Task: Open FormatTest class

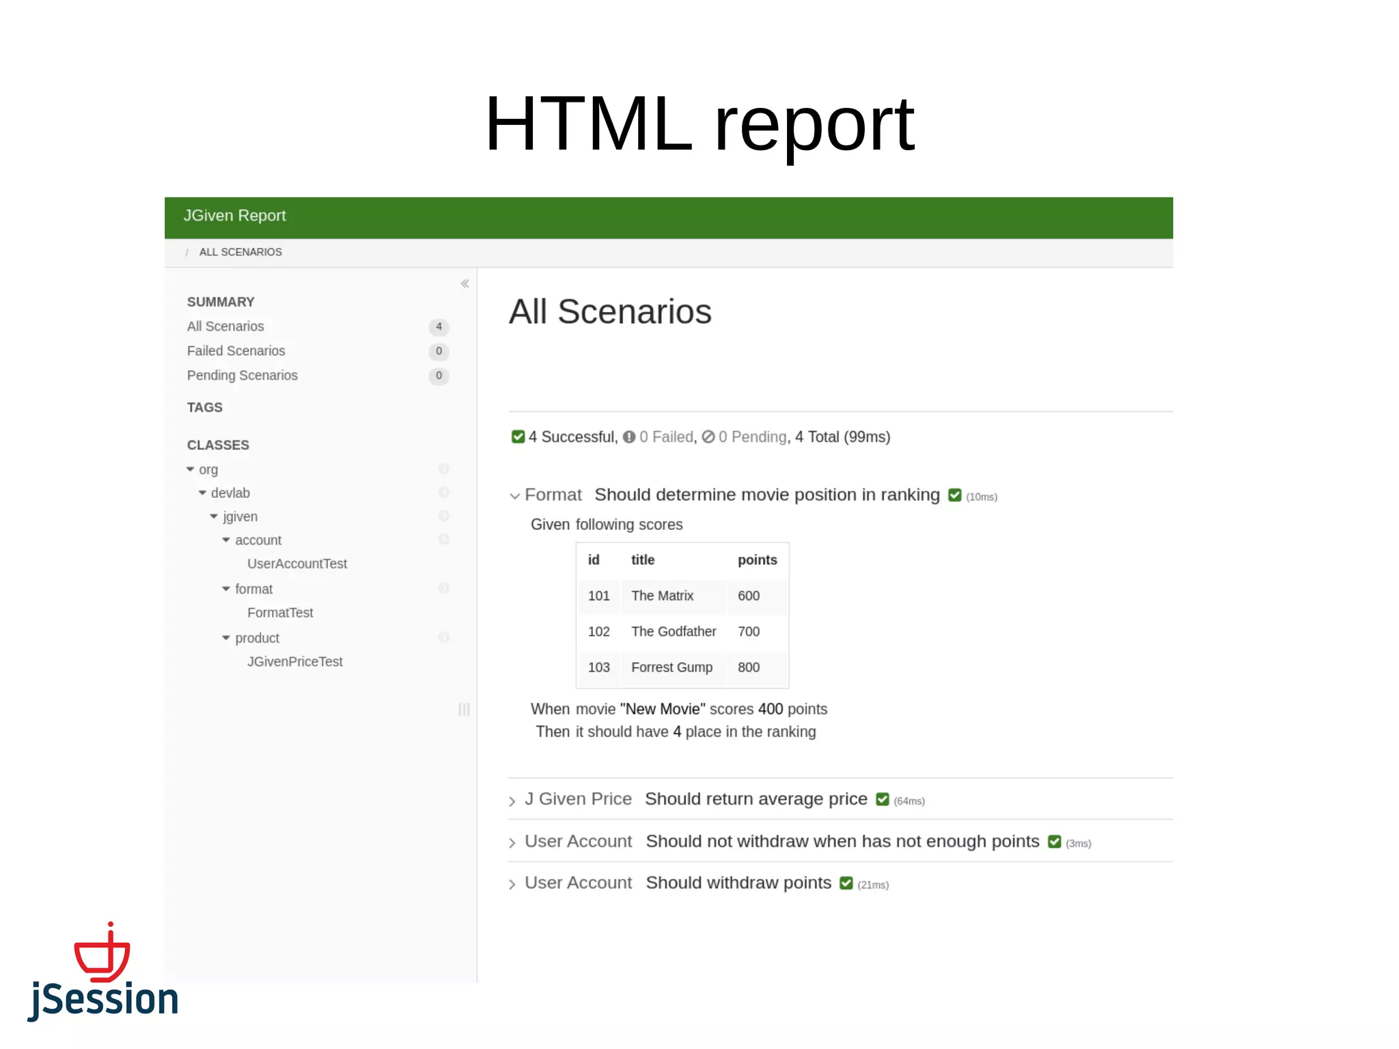Action: 280,613
